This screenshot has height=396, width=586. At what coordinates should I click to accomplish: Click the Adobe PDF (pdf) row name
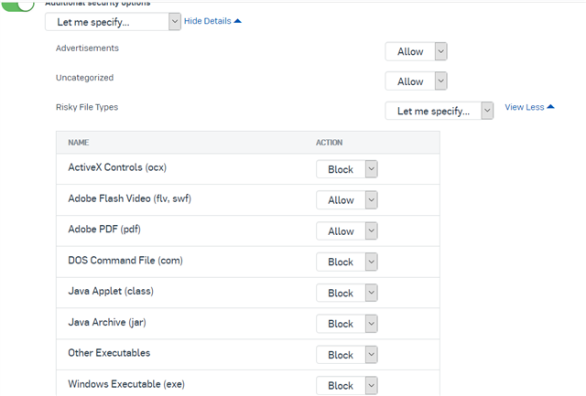(104, 230)
